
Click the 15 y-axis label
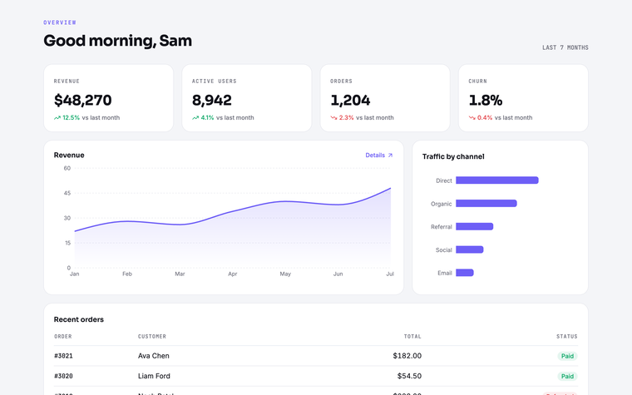pyautogui.click(x=67, y=243)
